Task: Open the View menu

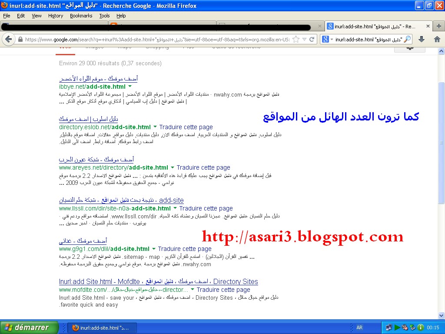Action: pos(37,16)
